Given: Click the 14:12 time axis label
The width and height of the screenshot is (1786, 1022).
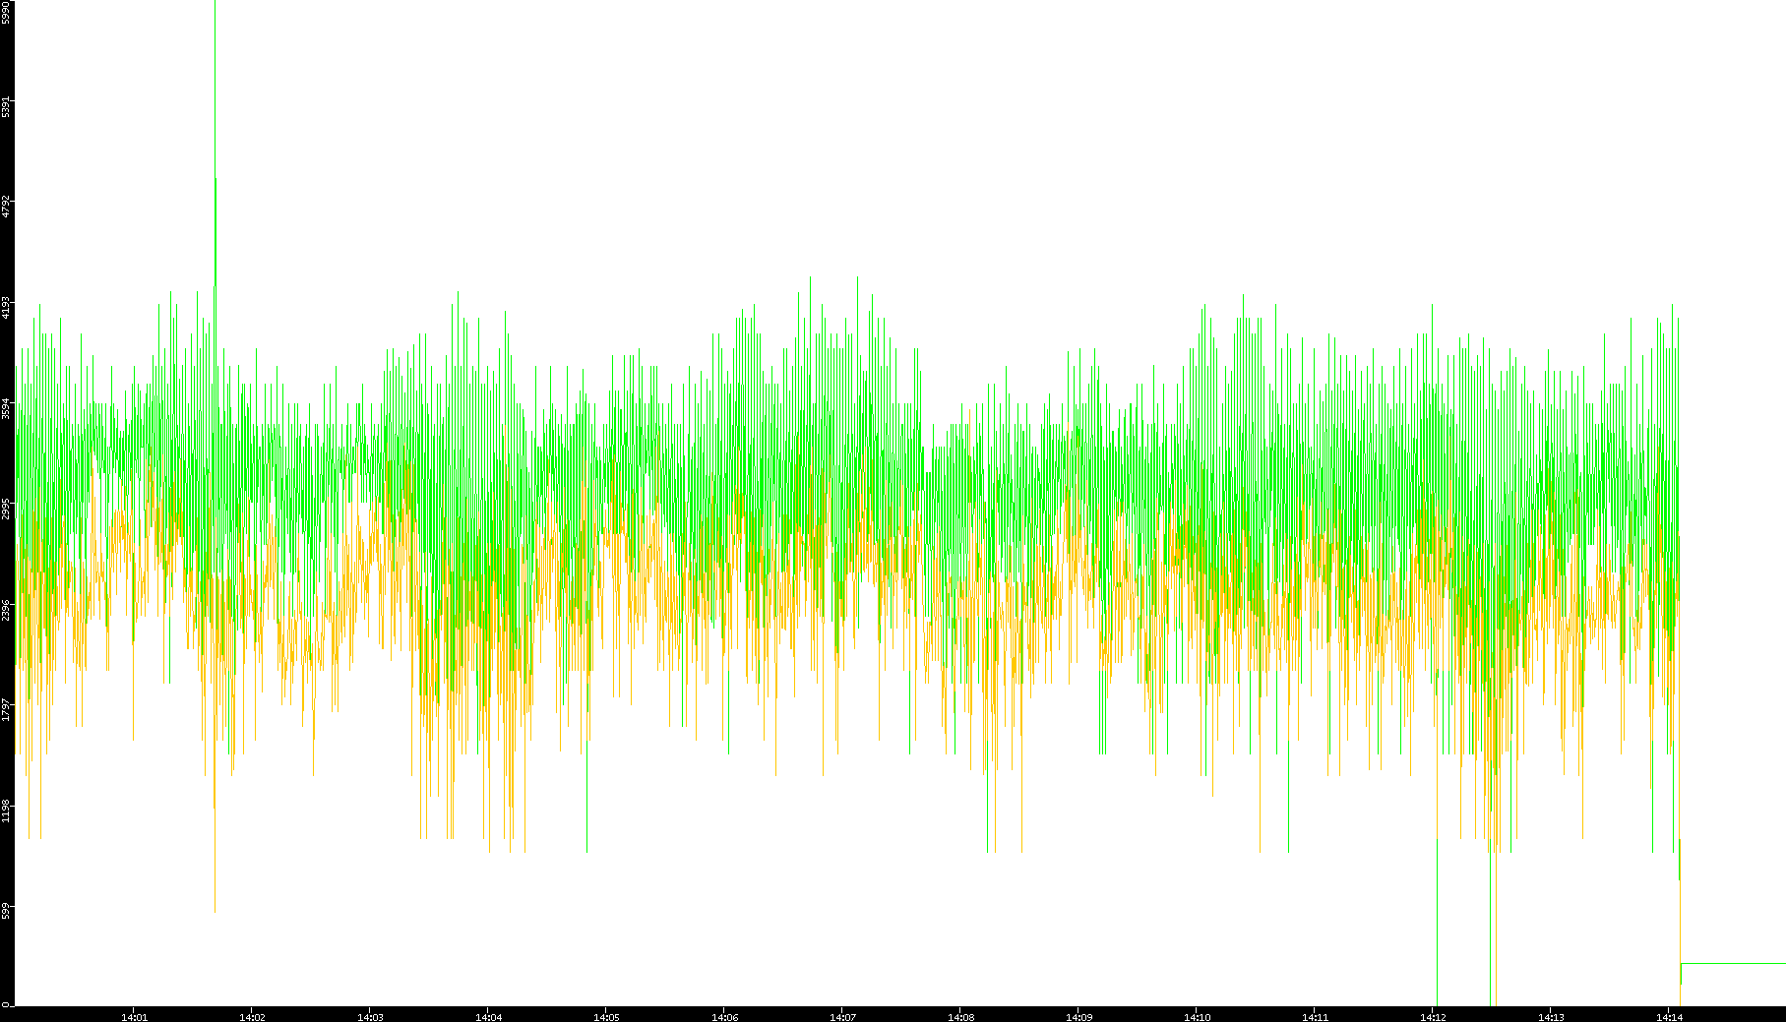Looking at the screenshot, I should click(x=1433, y=1016).
